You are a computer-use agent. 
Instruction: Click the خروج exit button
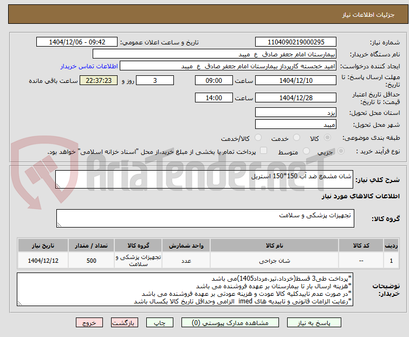click(x=89, y=323)
